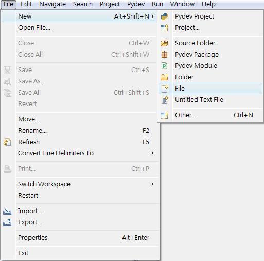Click the Export icon
This screenshot has width=264, height=261.
[7, 222]
